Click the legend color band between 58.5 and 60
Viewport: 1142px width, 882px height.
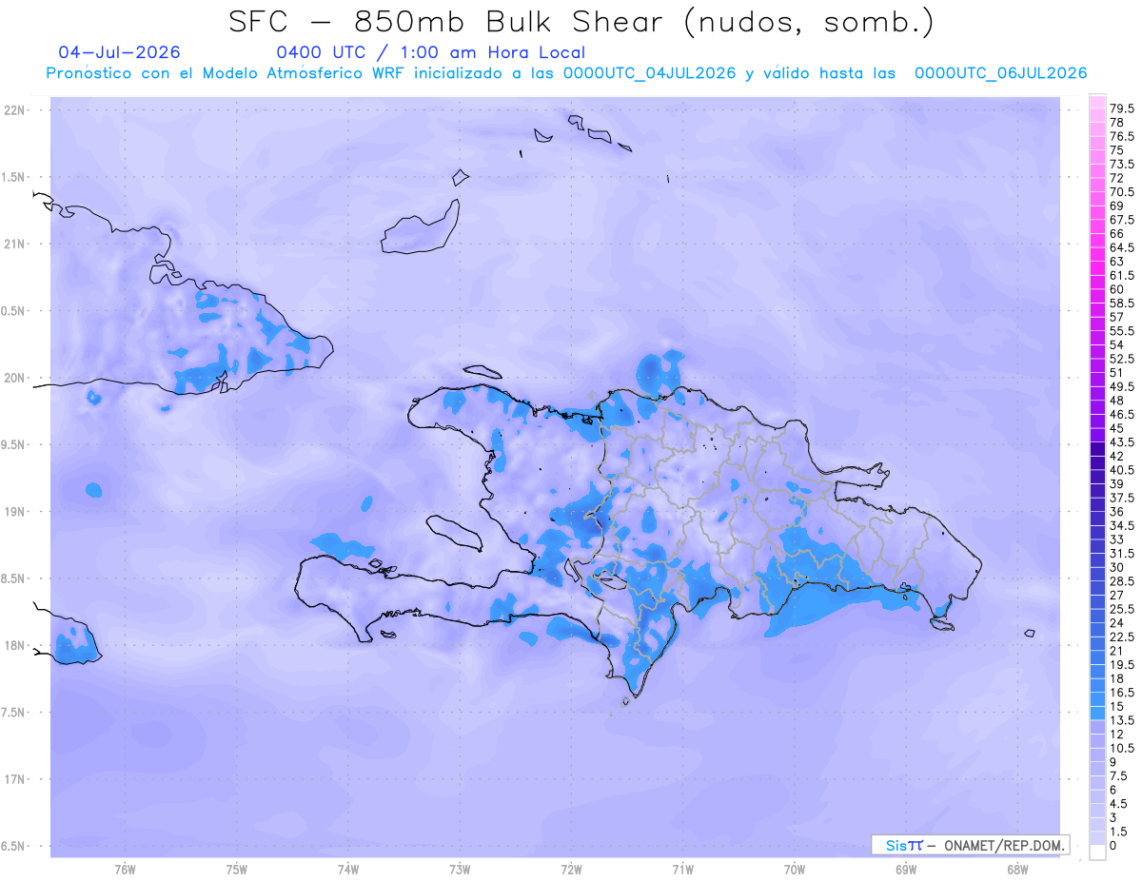point(1097,297)
